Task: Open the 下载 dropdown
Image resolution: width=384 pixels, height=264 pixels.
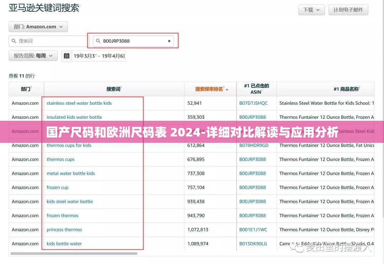Action: coord(311,10)
